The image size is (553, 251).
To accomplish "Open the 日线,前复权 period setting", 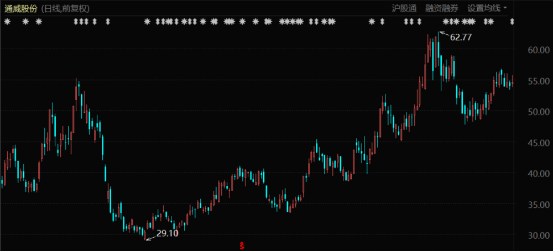I will pyautogui.click(x=66, y=8).
